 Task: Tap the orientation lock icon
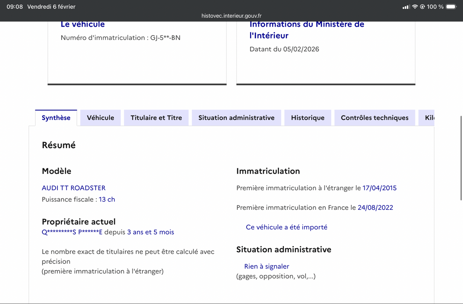422,7
